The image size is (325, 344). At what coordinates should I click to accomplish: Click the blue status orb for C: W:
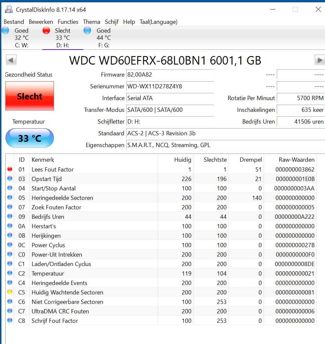(x=6, y=30)
